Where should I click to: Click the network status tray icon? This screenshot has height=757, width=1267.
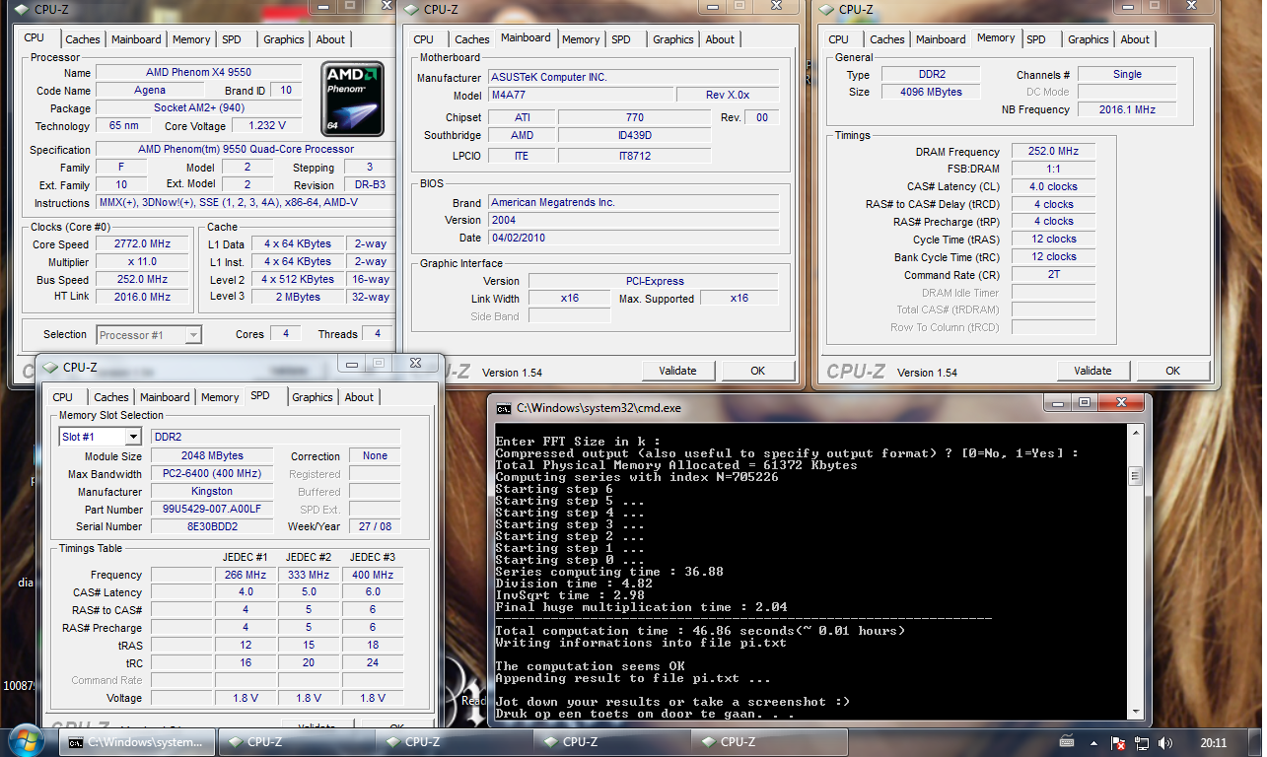click(1142, 742)
